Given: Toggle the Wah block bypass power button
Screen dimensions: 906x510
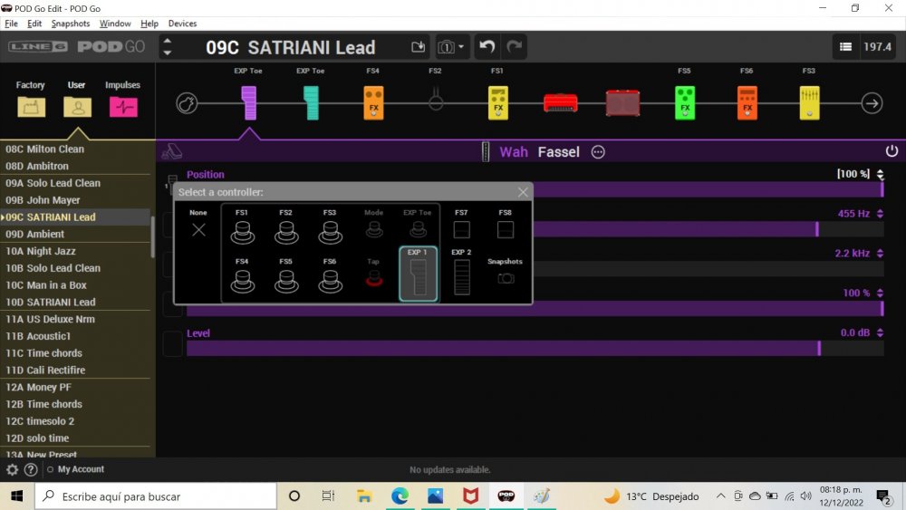Looking at the screenshot, I should point(892,151).
